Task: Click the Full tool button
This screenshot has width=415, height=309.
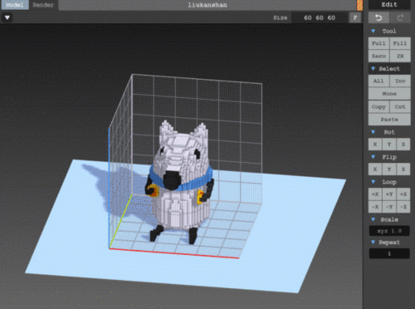Action: 378,43
